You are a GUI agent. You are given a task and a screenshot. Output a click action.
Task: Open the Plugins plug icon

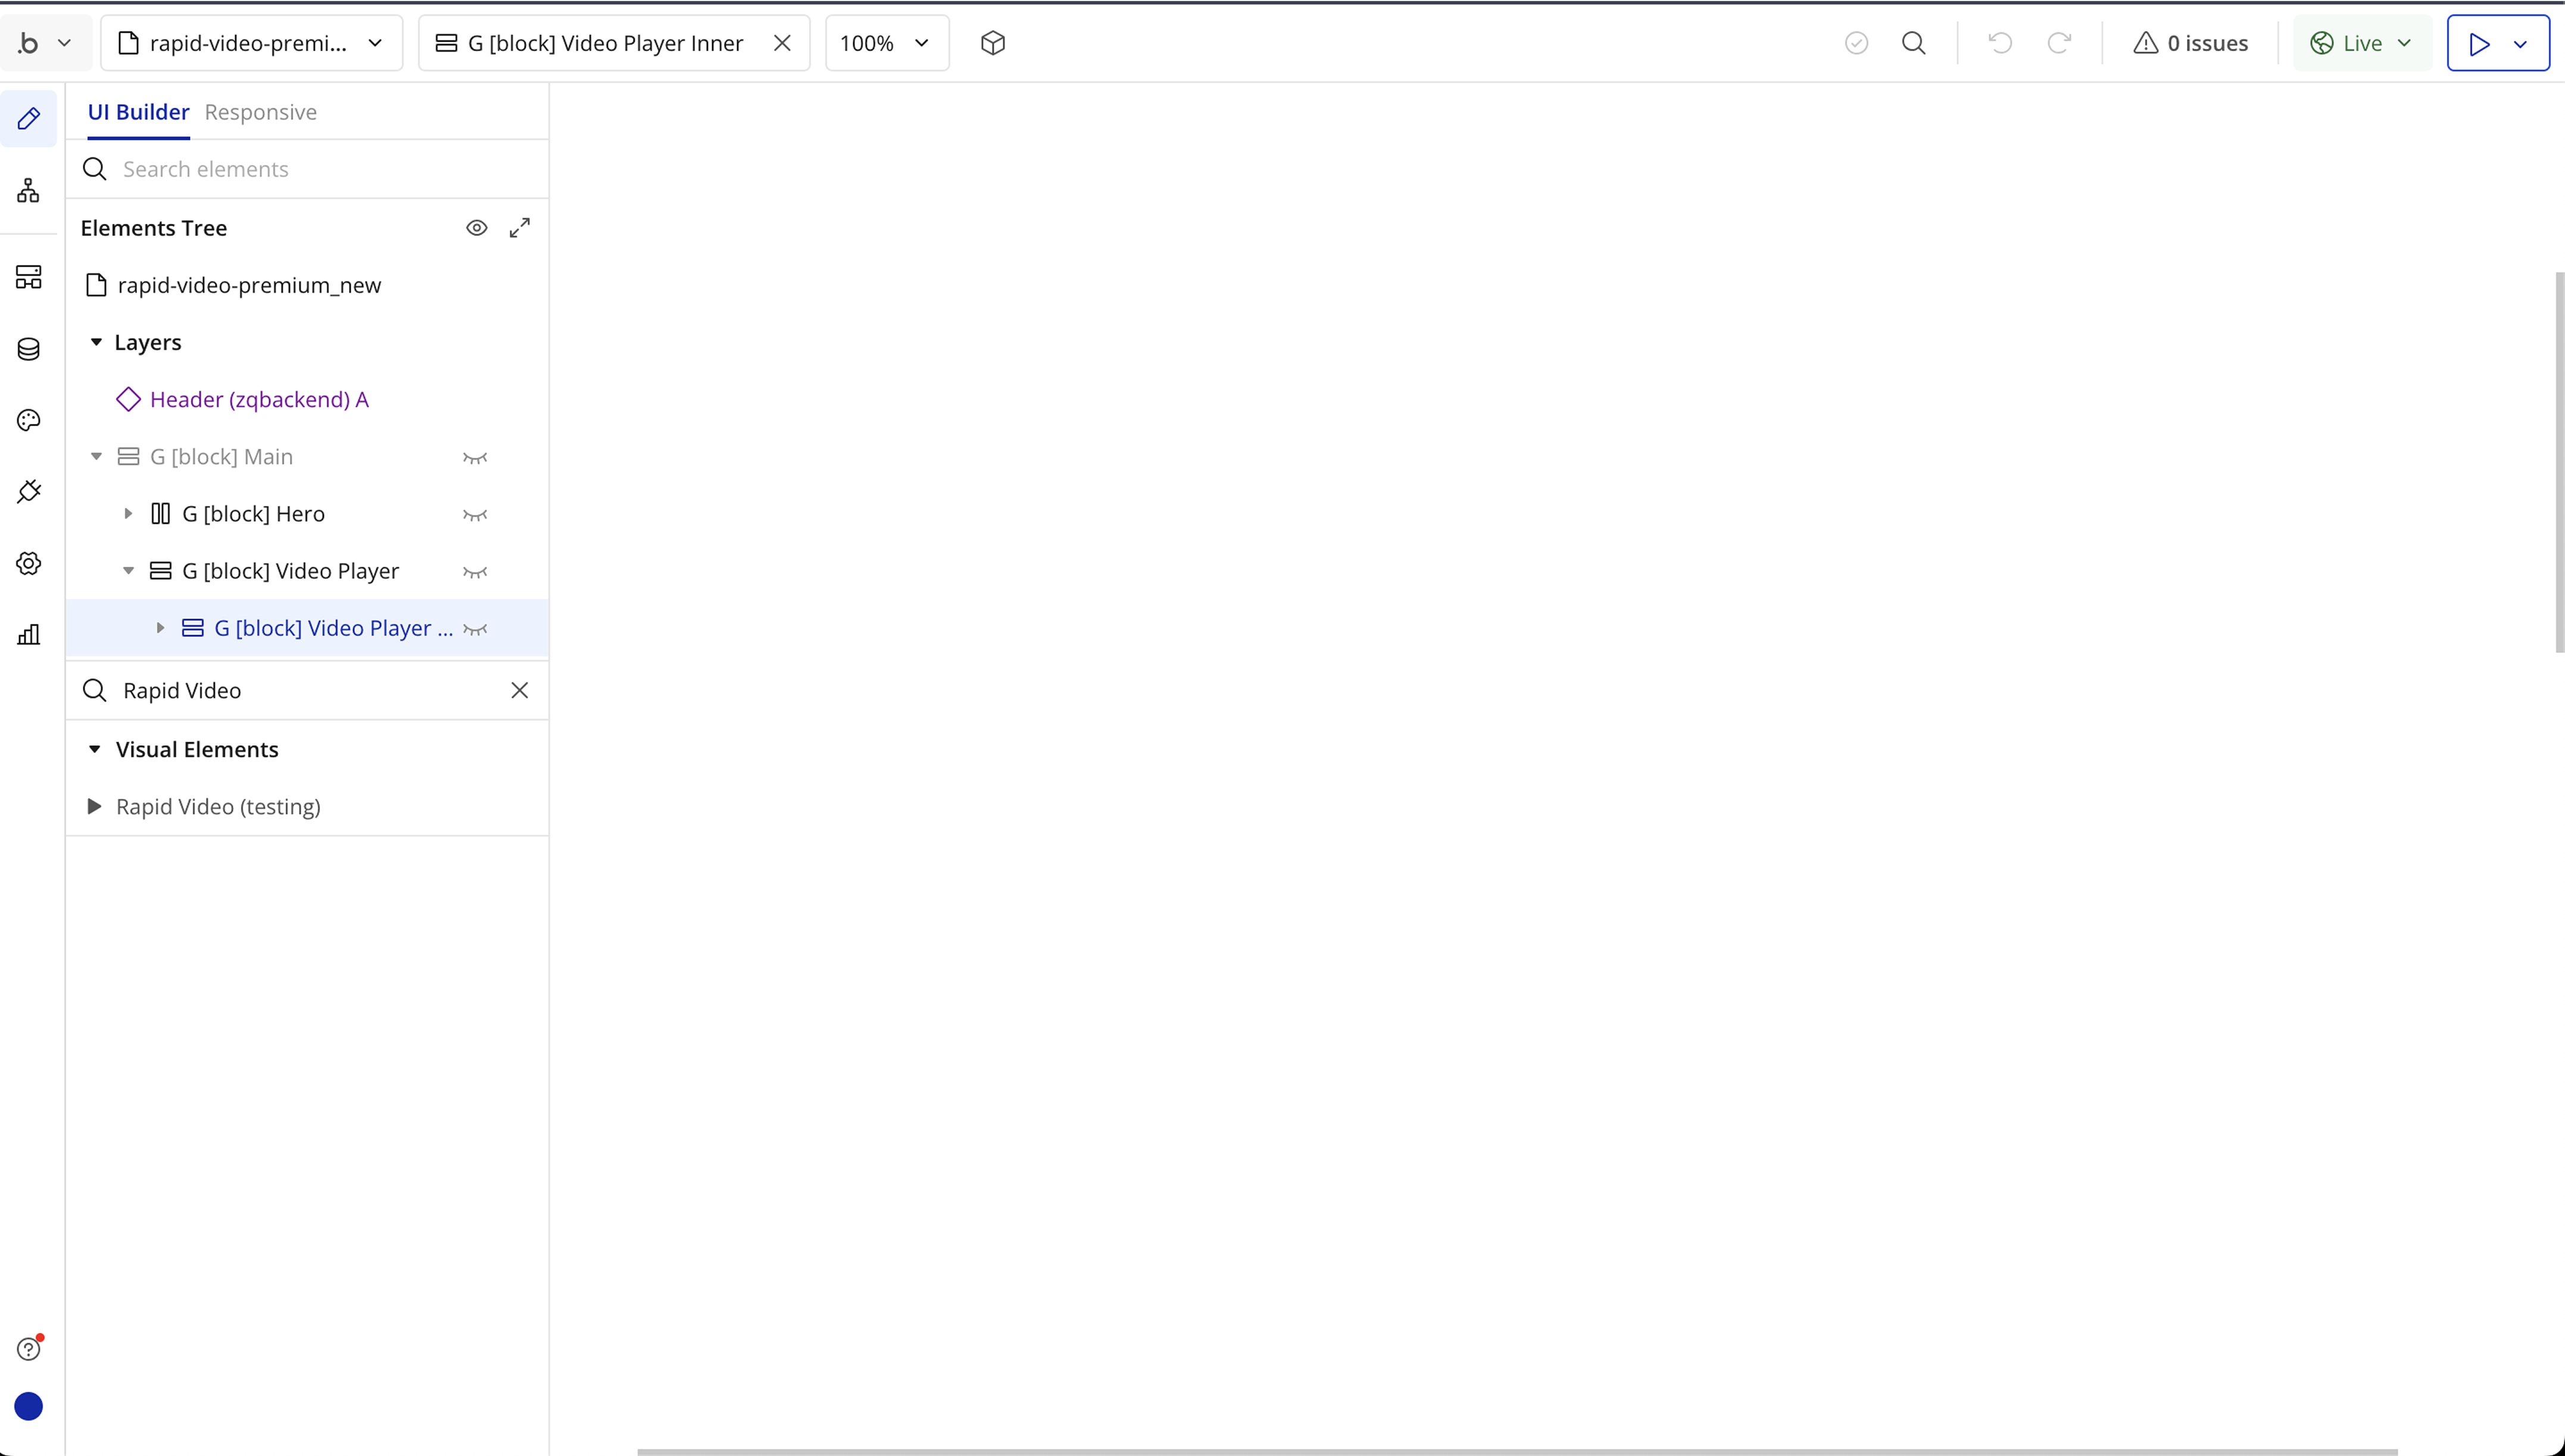[28, 491]
